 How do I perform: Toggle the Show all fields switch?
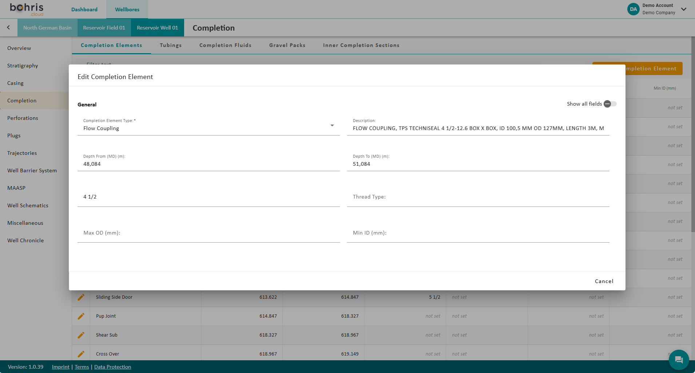pyautogui.click(x=610, y=104)
